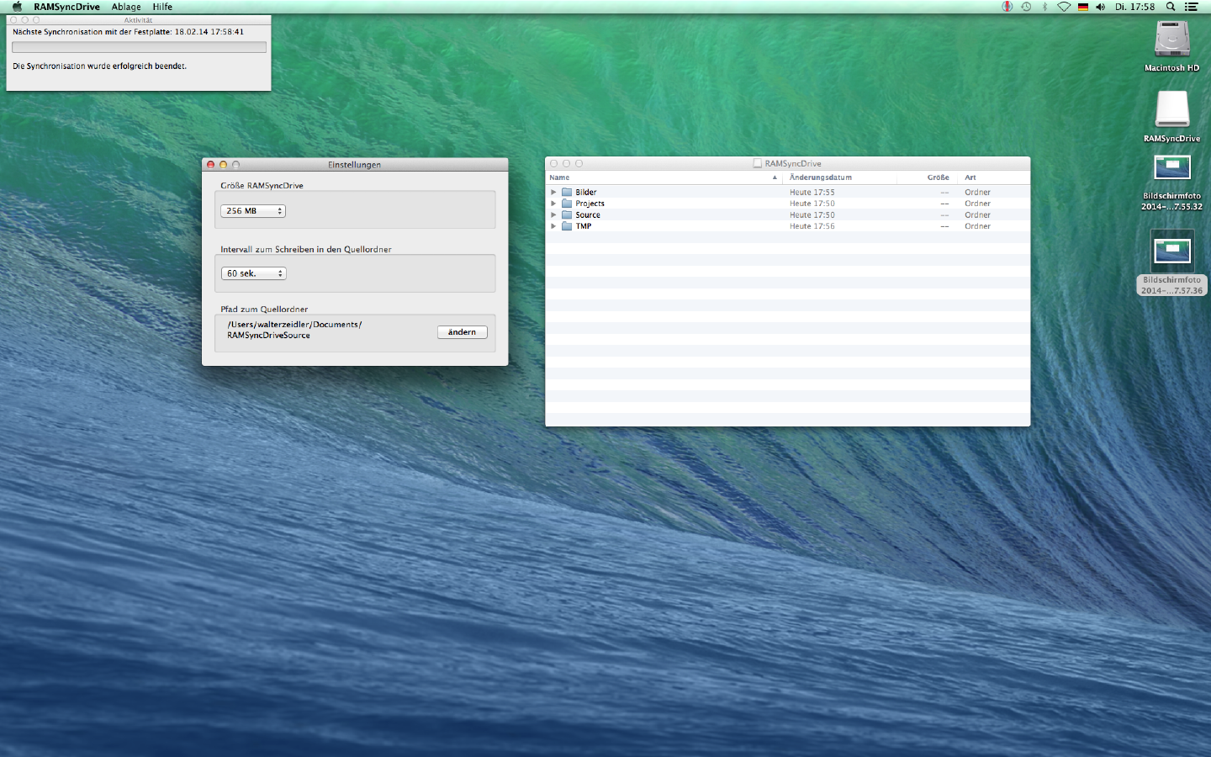This screenshot has height=757, width=1211.
Task: Click the volume icon in the menu bar
Action: coord(1100,7)
